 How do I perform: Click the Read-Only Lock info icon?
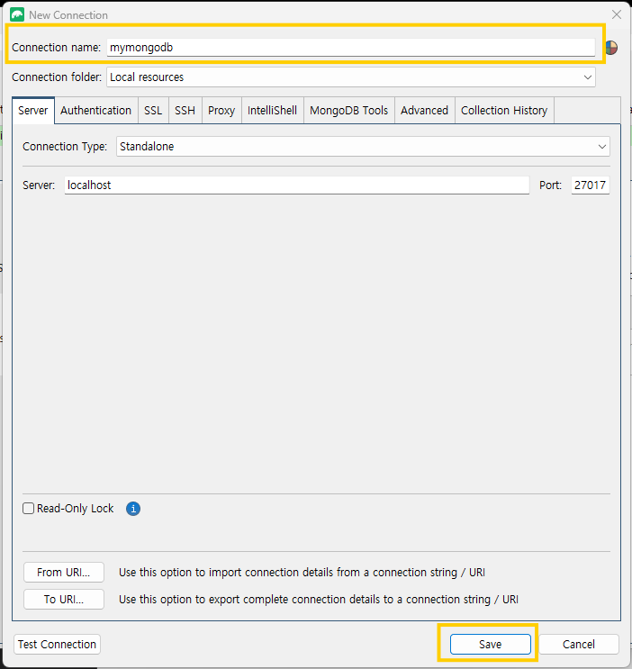133,509
